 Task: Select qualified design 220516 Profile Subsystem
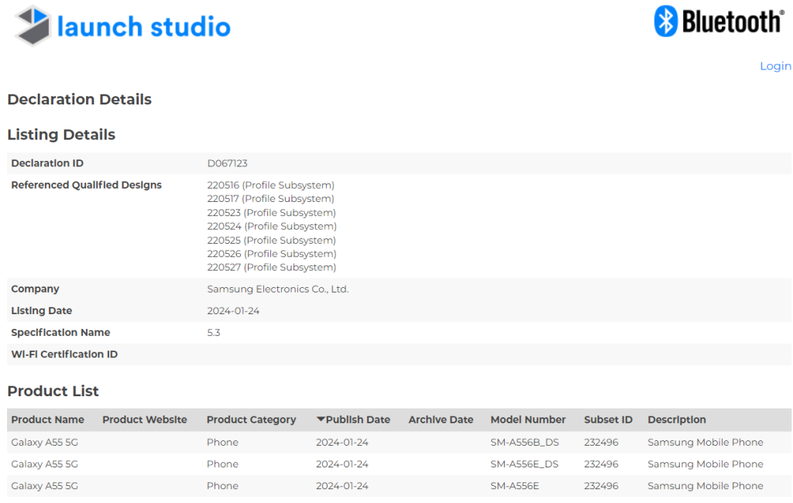coord(270,186)
